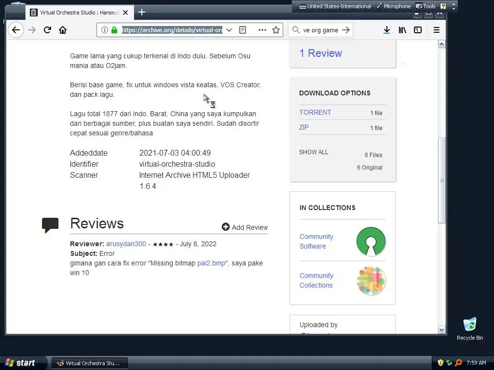Screen dimensions: 494x370
Task: Click the search magnifier icon
Action: tap(296, 30)
